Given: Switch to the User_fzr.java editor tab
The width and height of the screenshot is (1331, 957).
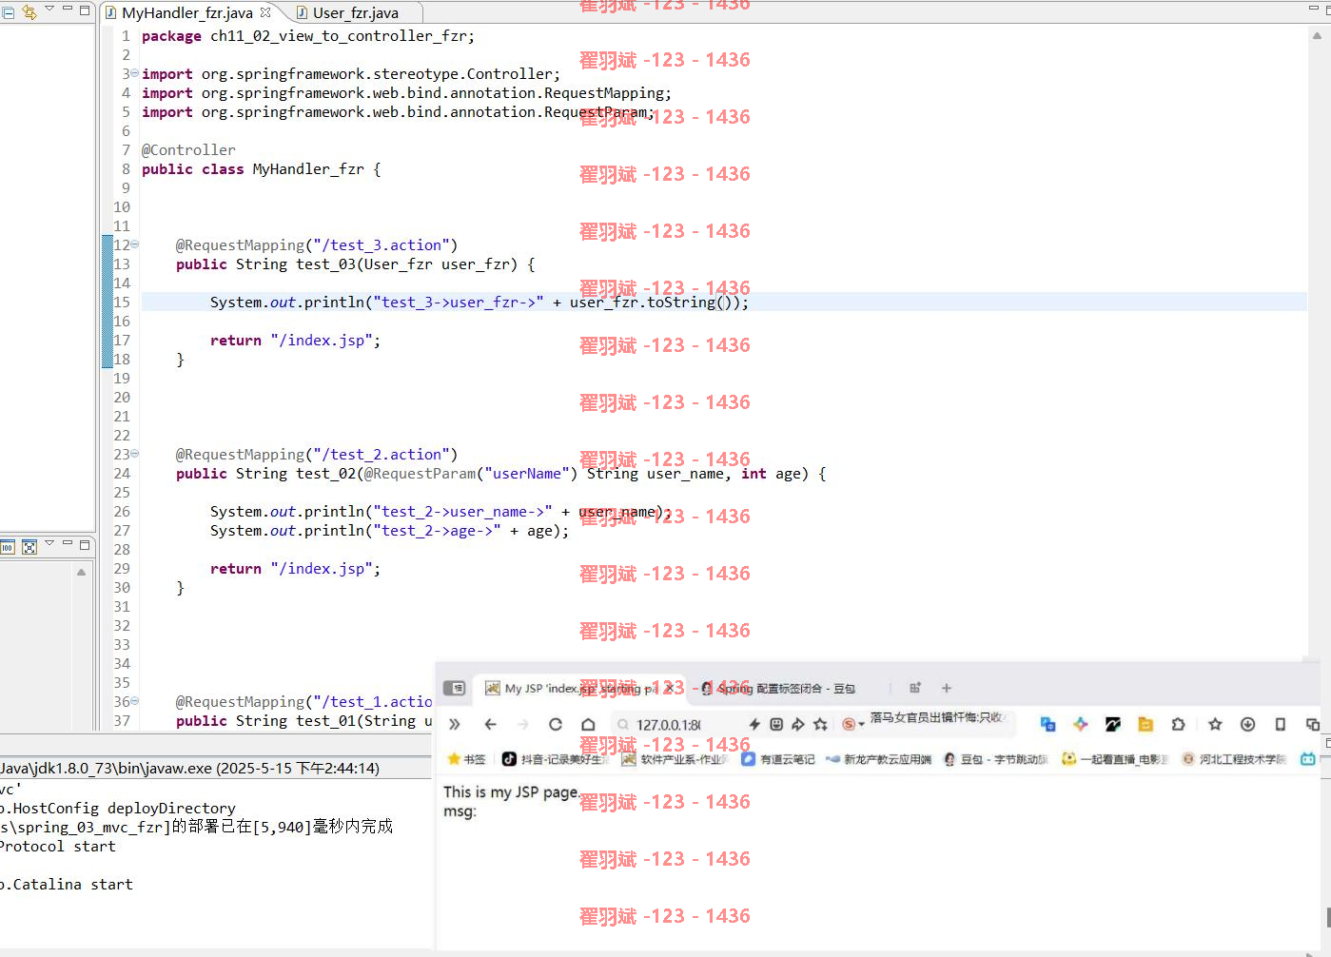Looking at the screenshot, I should pos(356,13).
